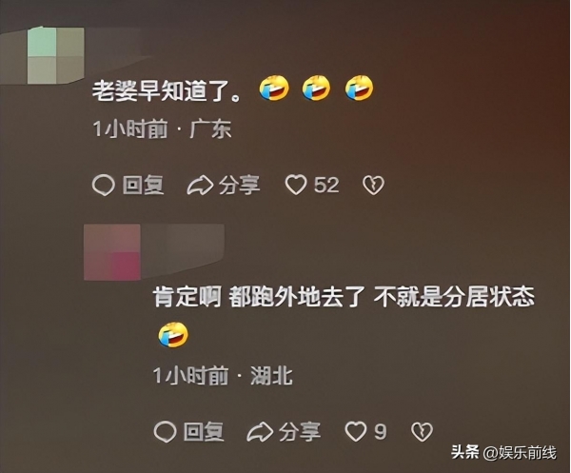Image resolution: width=571 pixels, height=473 pixels.
Task: Open the first commenter's blurred avatar
Action: [x=56, y=55]
